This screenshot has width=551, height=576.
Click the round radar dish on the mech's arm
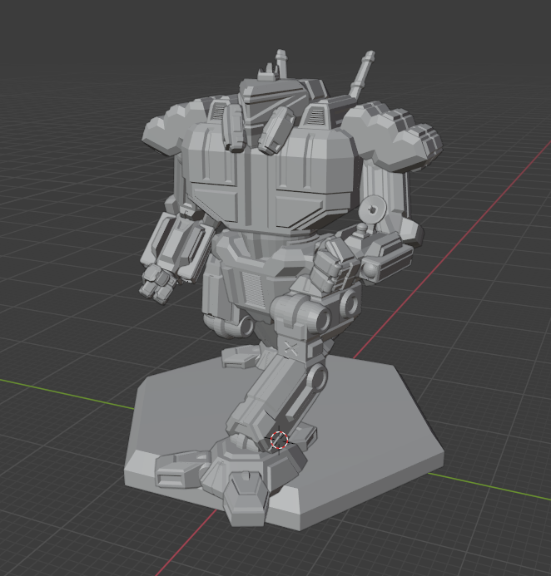tap(373, 209)
